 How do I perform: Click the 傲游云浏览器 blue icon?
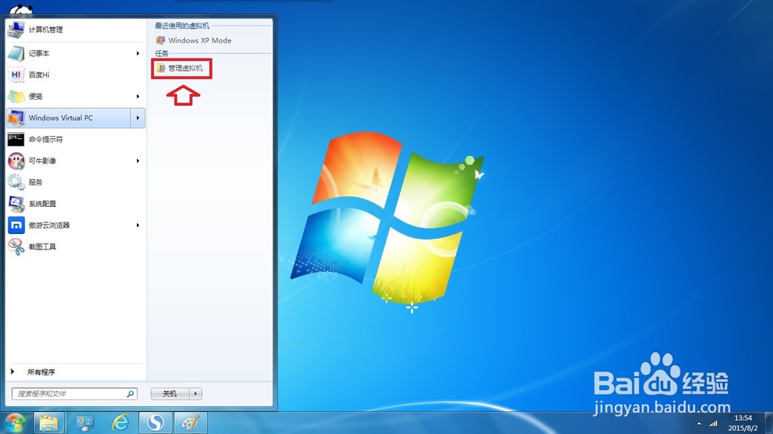pyautogui.click(x=15, y=225)
